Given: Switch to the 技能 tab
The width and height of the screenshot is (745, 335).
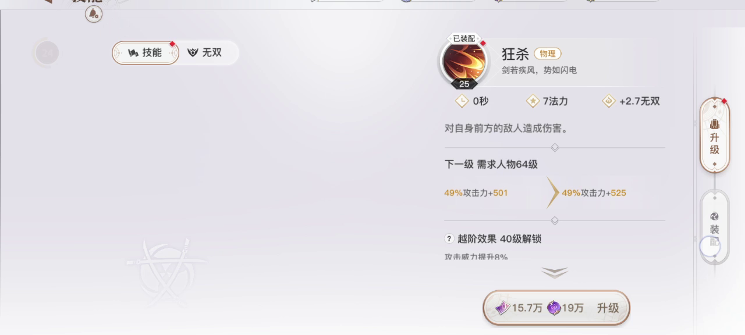Looking at the screenshot, I should point(146,53).
